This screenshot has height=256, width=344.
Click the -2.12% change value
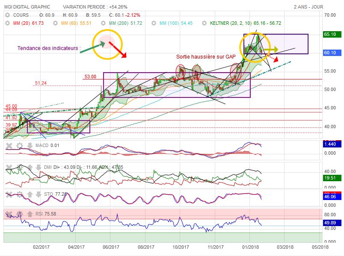133,15
